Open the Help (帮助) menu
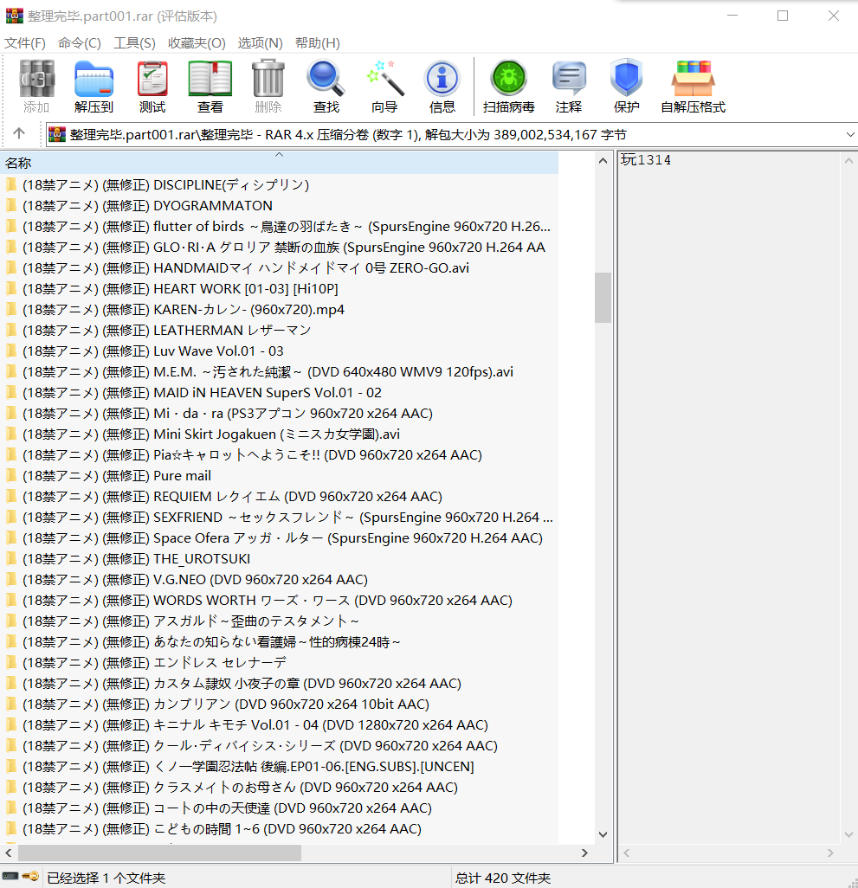The height and width of the screenshot is (888, 858). coord(317,43)
